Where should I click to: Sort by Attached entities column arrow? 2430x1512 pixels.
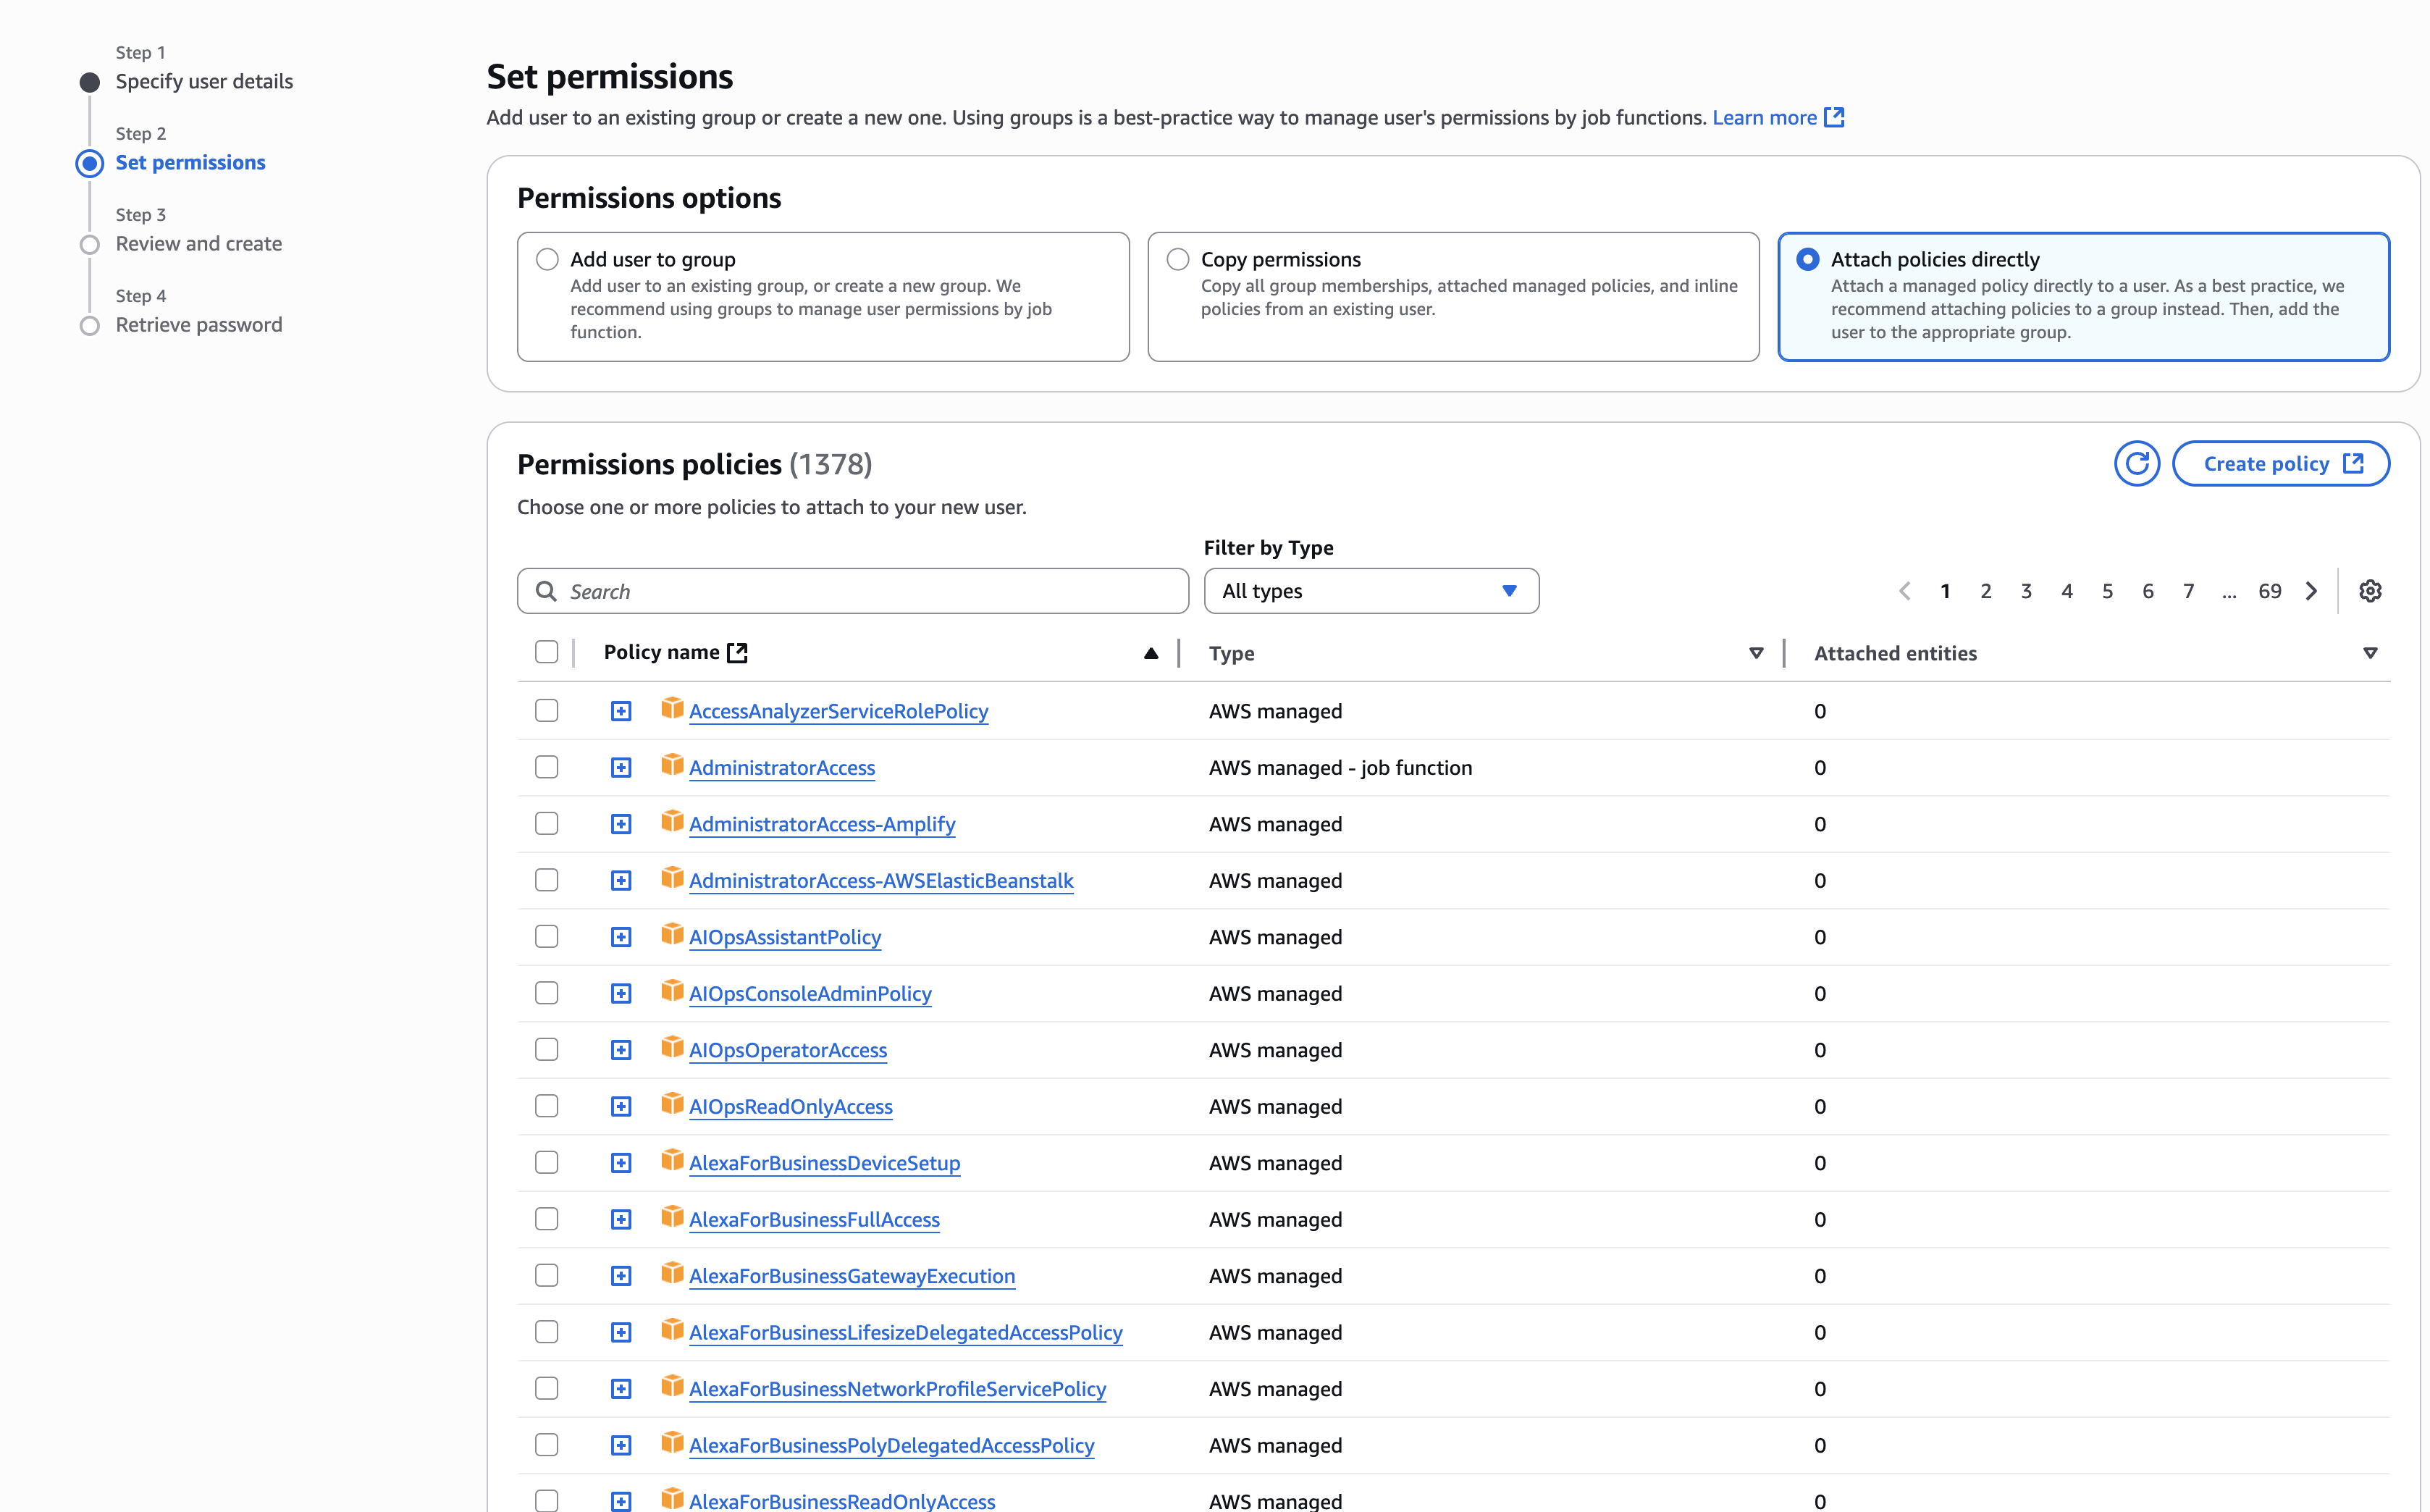pos(2369,653)
